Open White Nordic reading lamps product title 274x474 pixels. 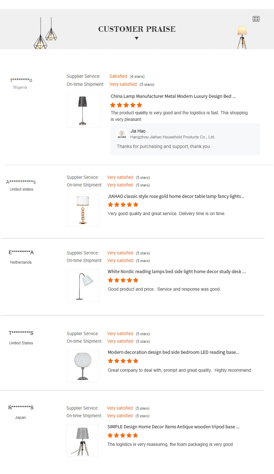coord(176,272)
